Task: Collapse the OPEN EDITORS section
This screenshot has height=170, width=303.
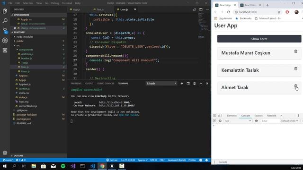Action: click(21, 15)
